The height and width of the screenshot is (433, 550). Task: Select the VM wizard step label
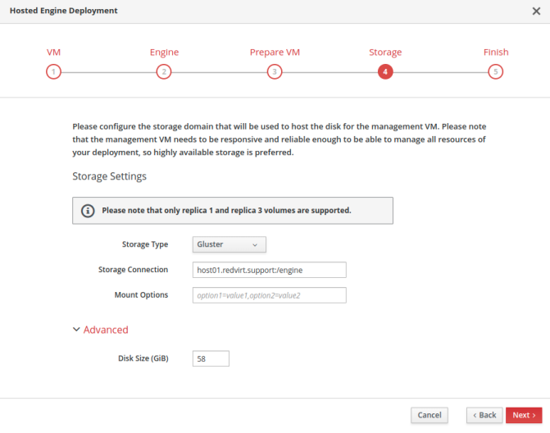pos(53,52)
